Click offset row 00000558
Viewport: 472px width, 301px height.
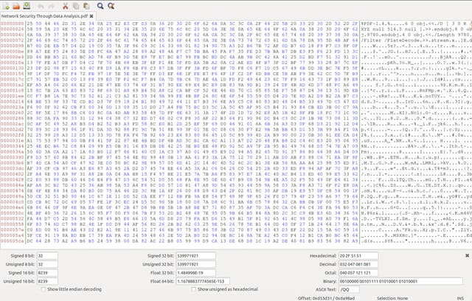[x=13, y=224]
